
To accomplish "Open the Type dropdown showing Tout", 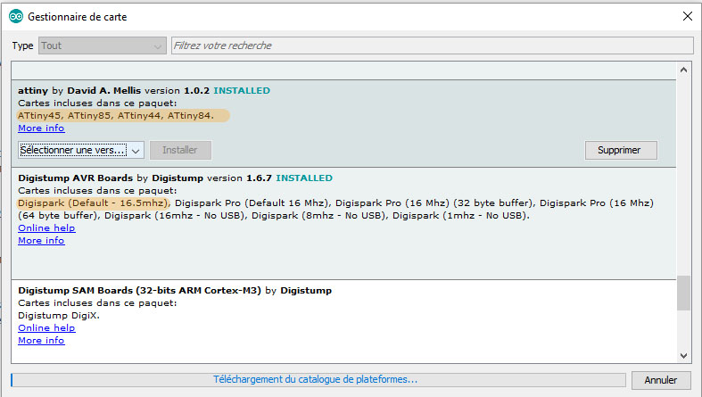I will [102, 45].
